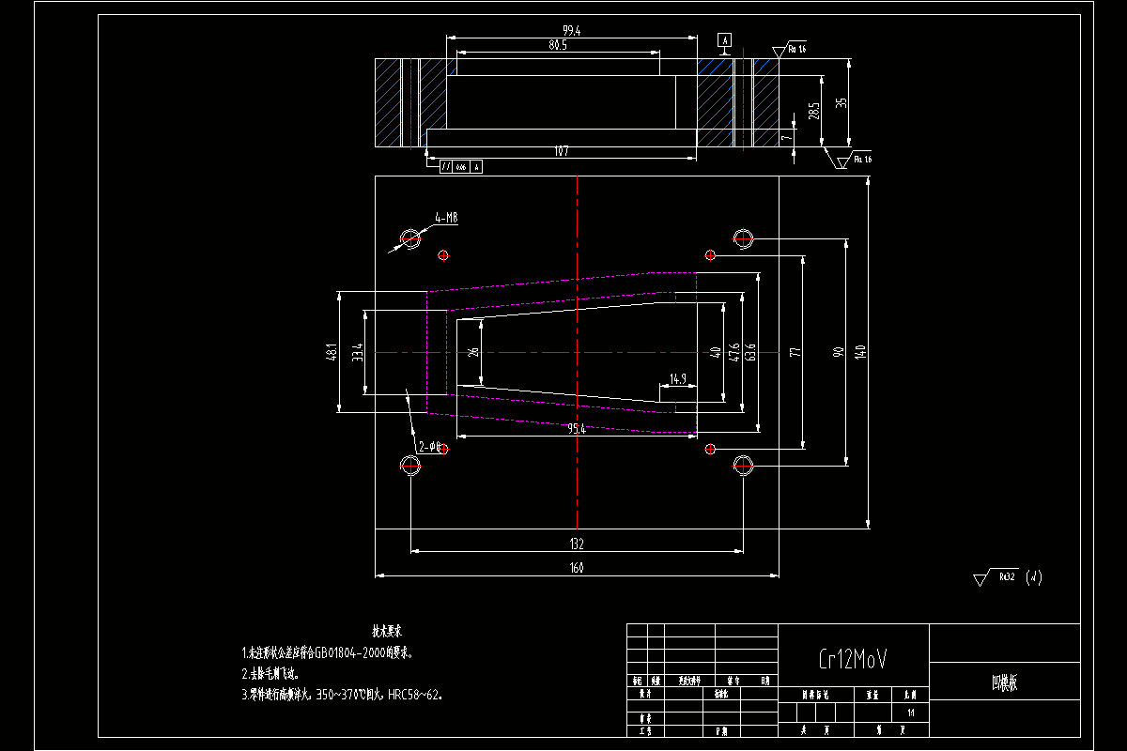Click the 90 dimension label
Viewport: 1127px width, 751px height.
click(x=838, y=352)
